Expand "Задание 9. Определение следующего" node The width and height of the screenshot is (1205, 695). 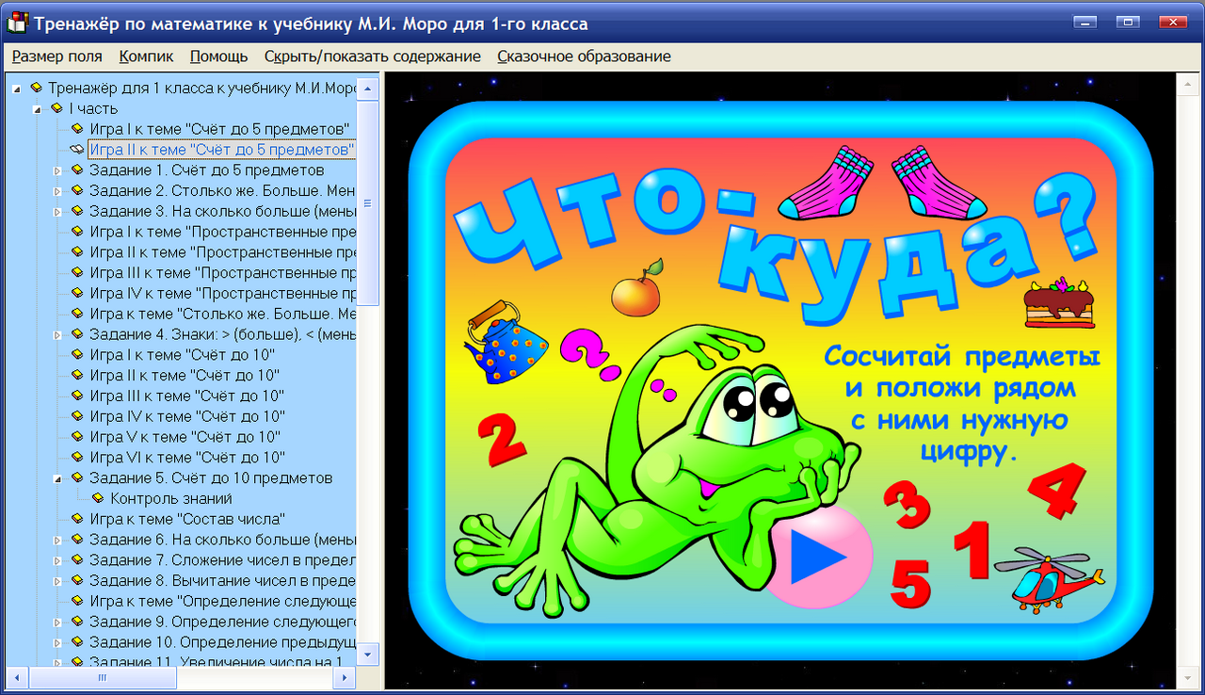coord(57,622)
